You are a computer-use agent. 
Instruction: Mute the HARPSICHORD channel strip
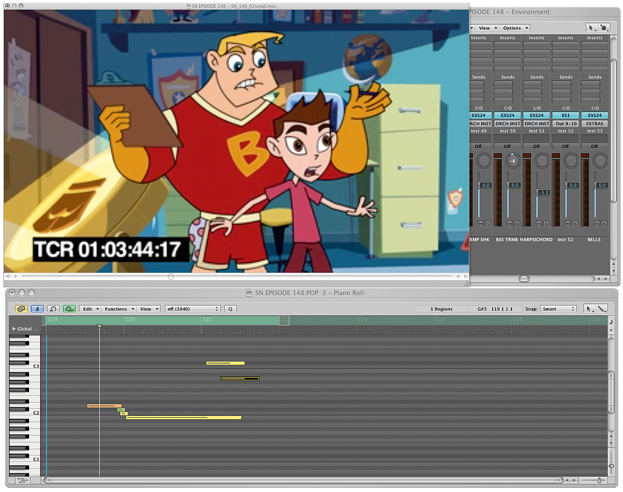click(538, 223)
